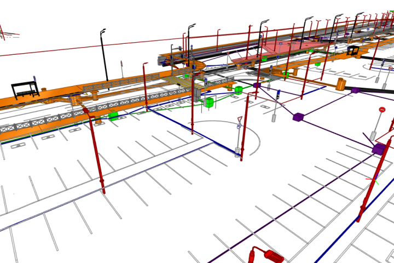Select the distant black shelter at upper right

(354, 51)
